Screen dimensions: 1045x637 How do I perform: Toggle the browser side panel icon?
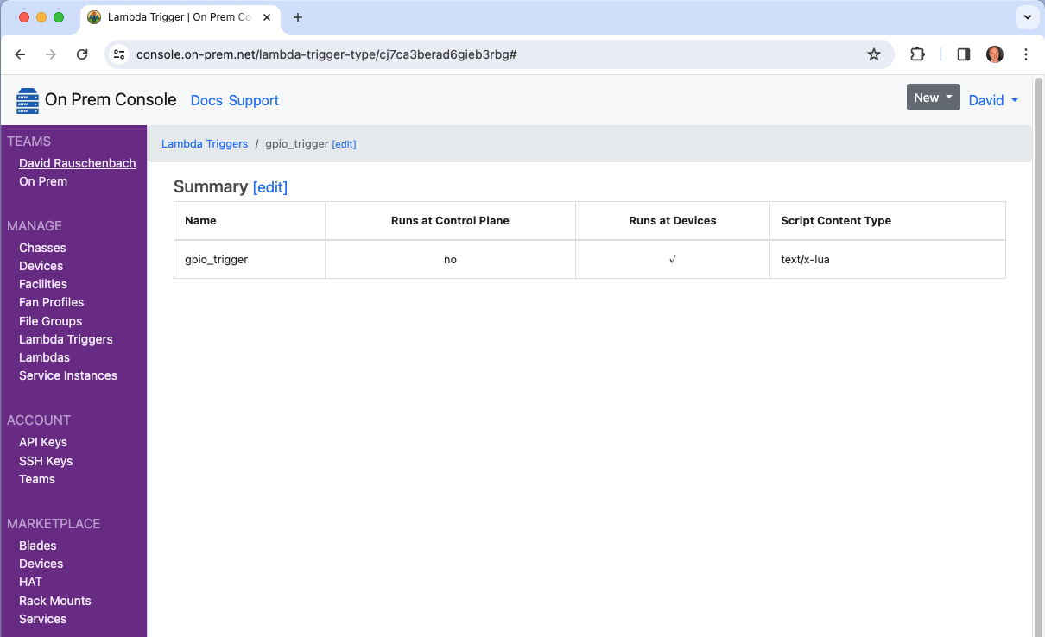tap(964, 54)
